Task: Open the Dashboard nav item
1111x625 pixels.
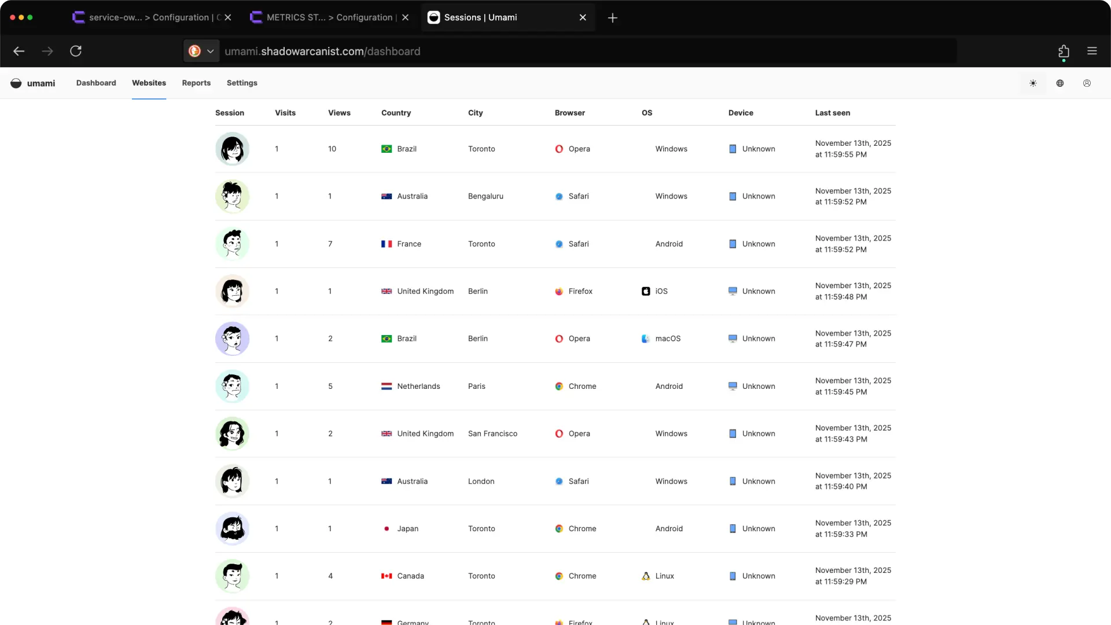Action: [96, 83]
